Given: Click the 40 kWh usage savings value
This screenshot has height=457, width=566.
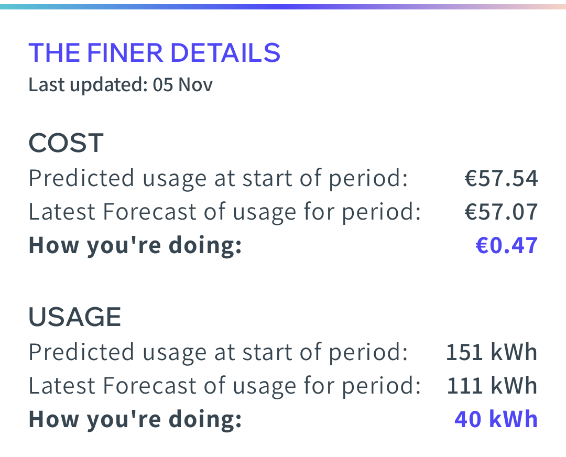Looking at the screenshot, I should point(496,419).
